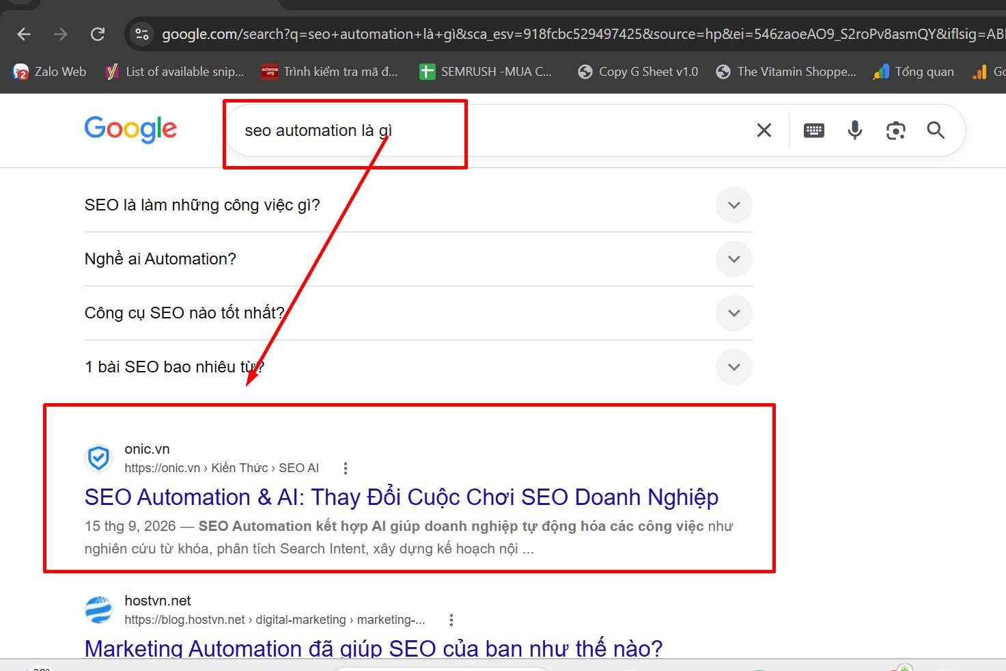Reload the current page
Screen dimensions: 1006x671
click(x=98, y=34)
